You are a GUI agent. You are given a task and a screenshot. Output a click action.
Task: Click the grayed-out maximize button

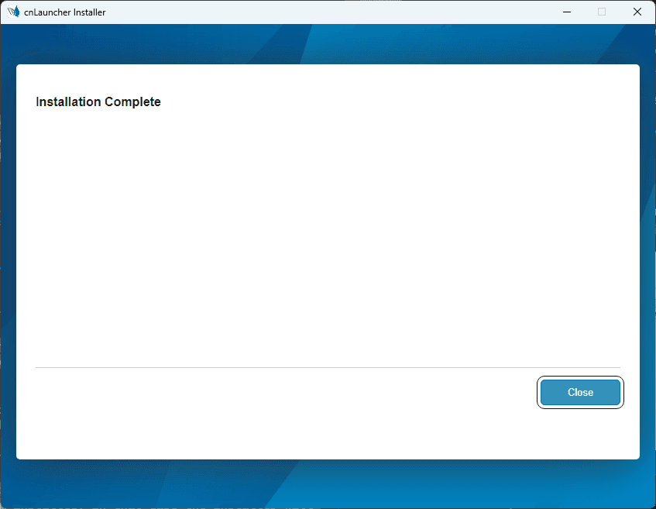[x=602, y=12]
